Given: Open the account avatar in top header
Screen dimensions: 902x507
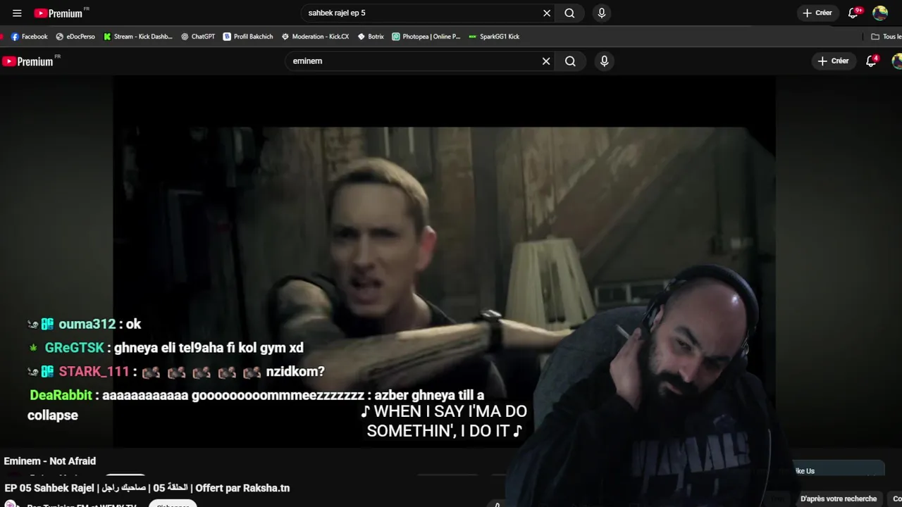Looking at the screenshot, I should tap(880, 13).
